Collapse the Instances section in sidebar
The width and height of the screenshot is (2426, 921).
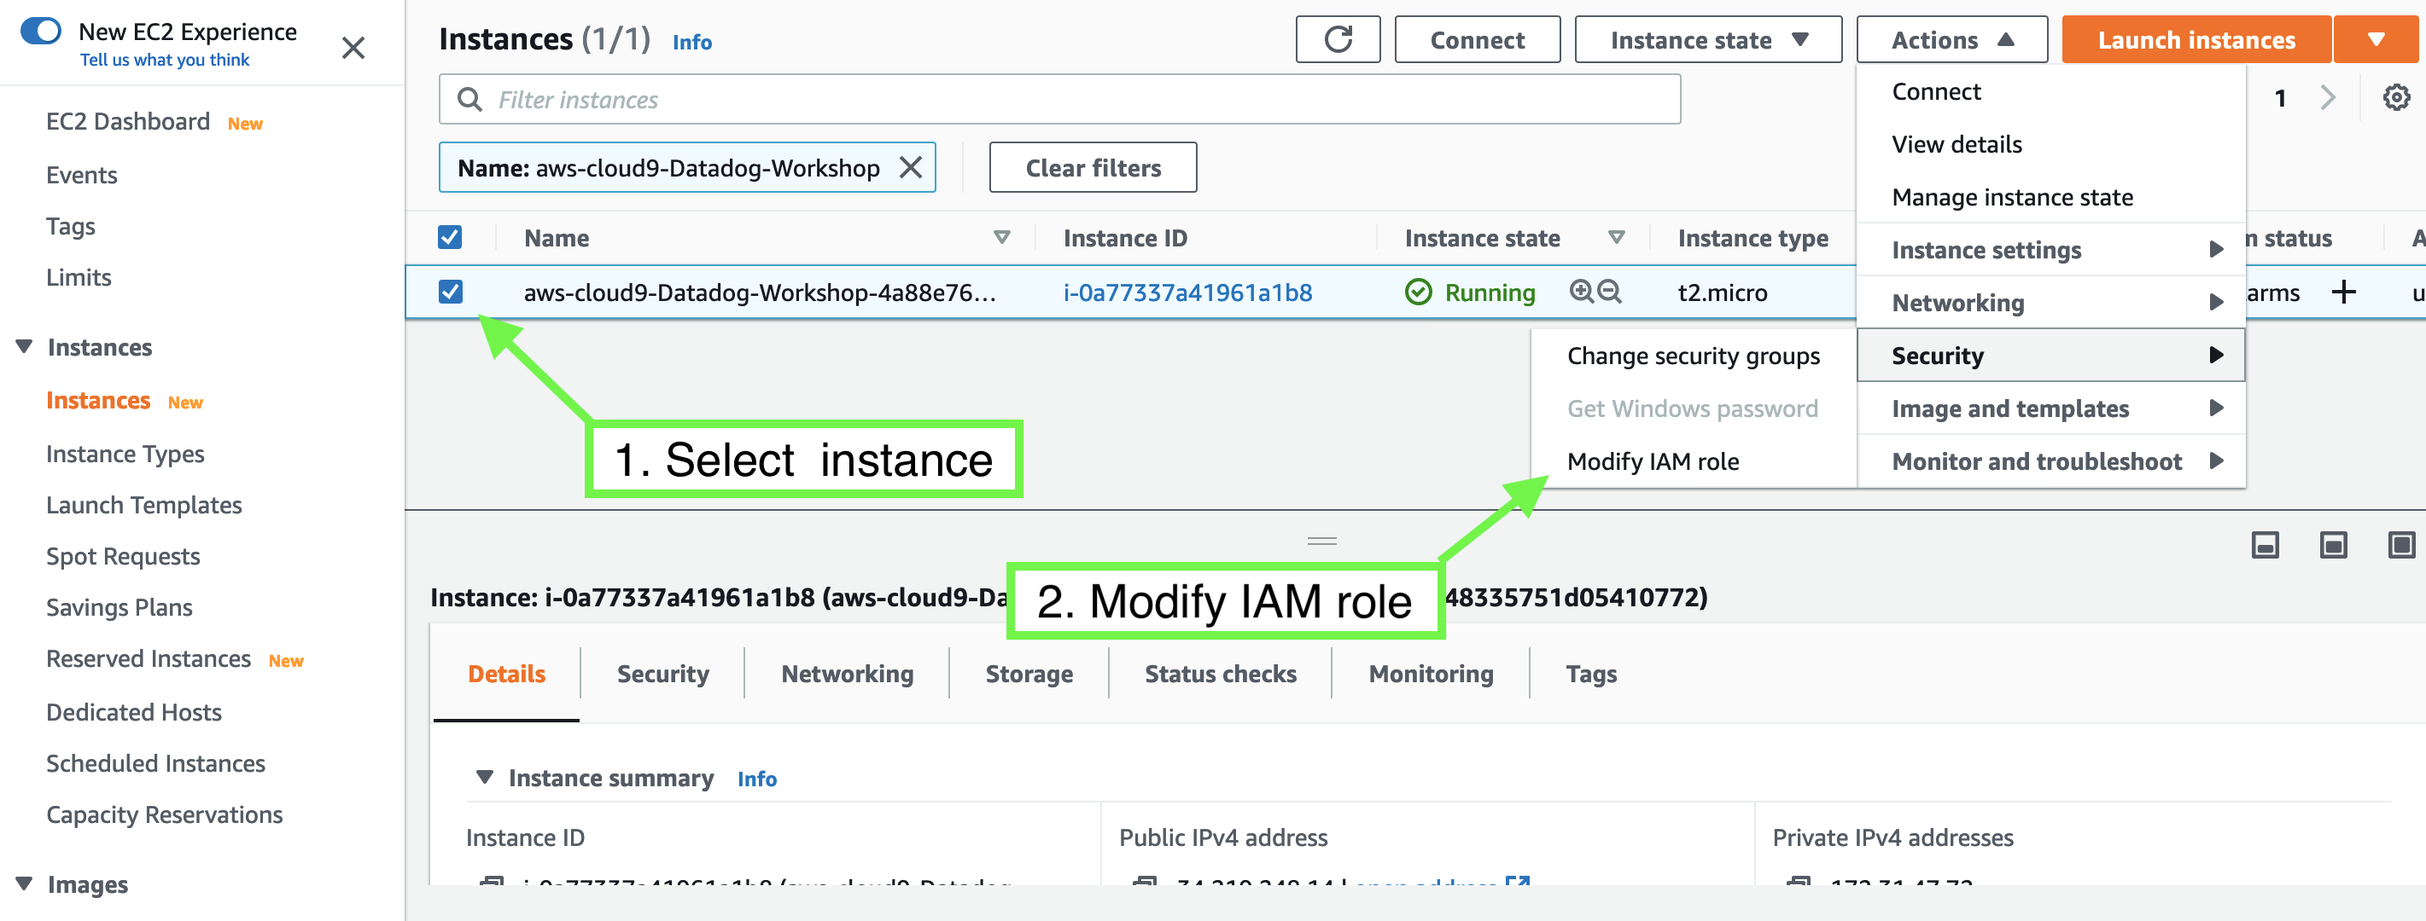(25, 347)
